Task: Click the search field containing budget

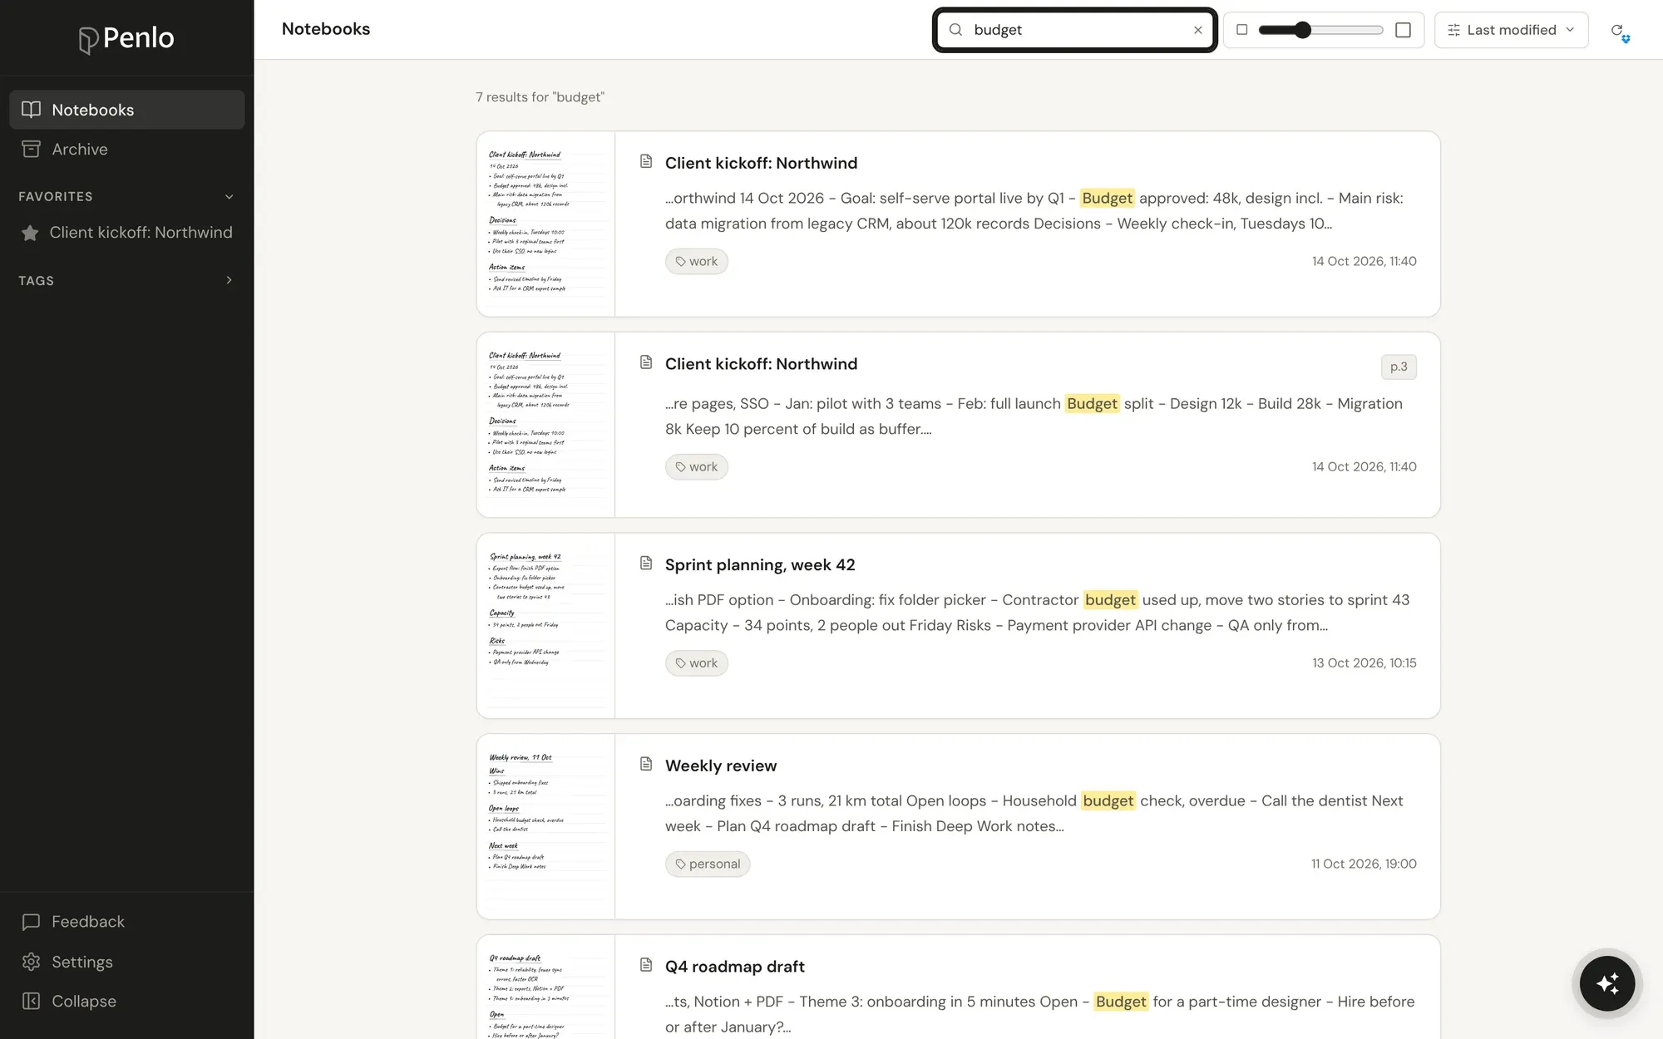Action: tap(1074, 30)
